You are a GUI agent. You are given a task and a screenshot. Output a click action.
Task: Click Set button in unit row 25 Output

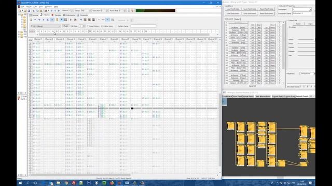pos(253,83)
